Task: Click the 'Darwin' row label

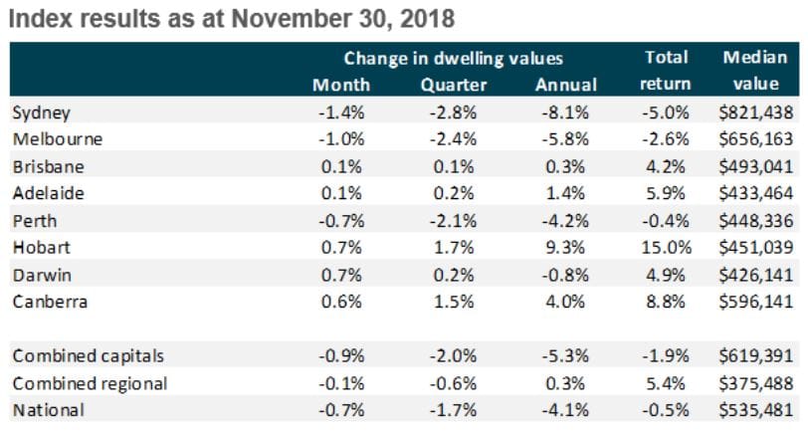Action: 37,273
